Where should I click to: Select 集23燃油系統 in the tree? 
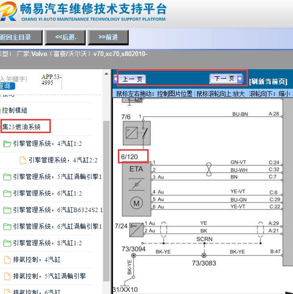click(21, 127)
